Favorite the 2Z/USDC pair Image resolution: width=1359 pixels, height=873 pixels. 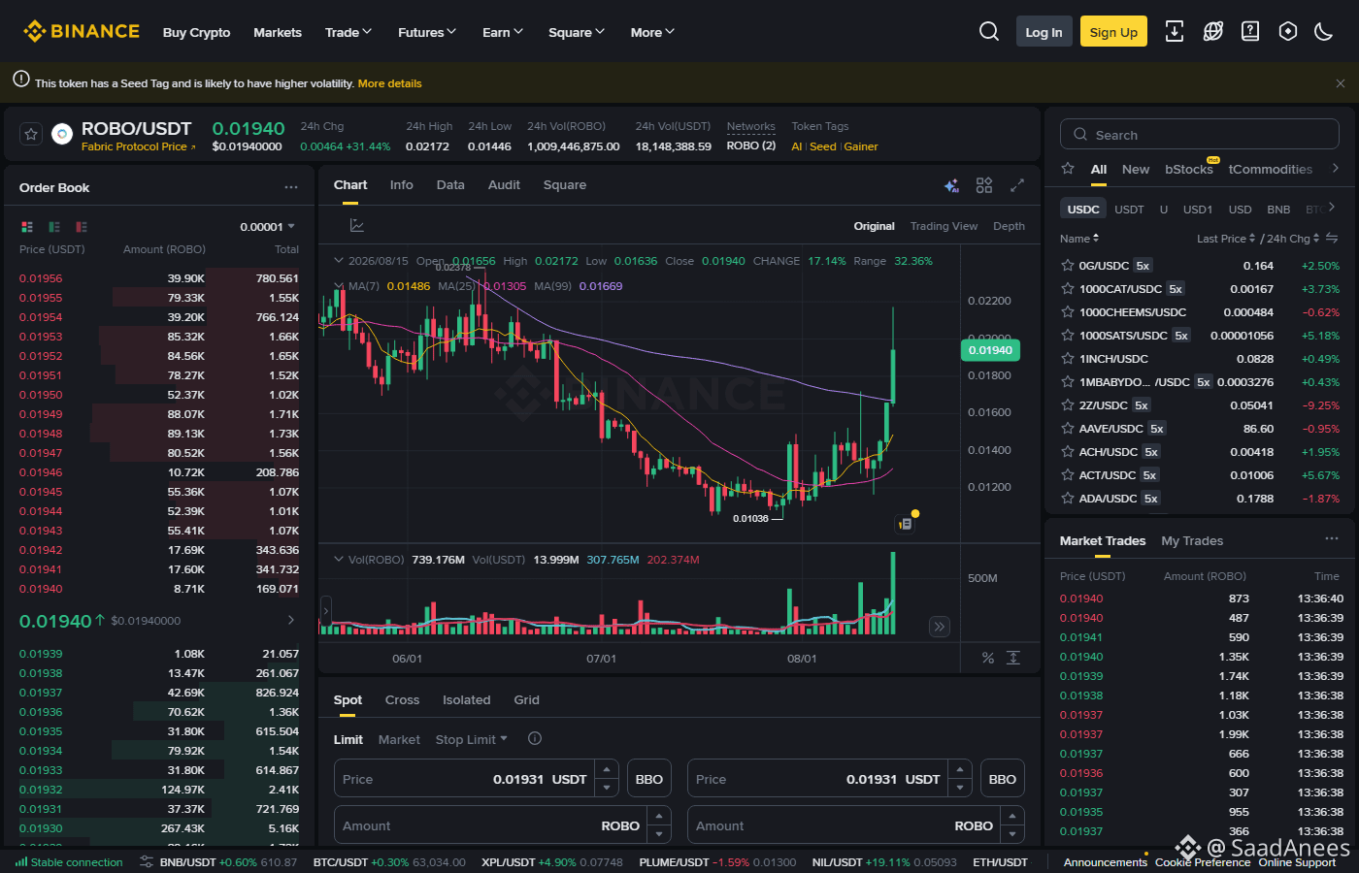1068,405
